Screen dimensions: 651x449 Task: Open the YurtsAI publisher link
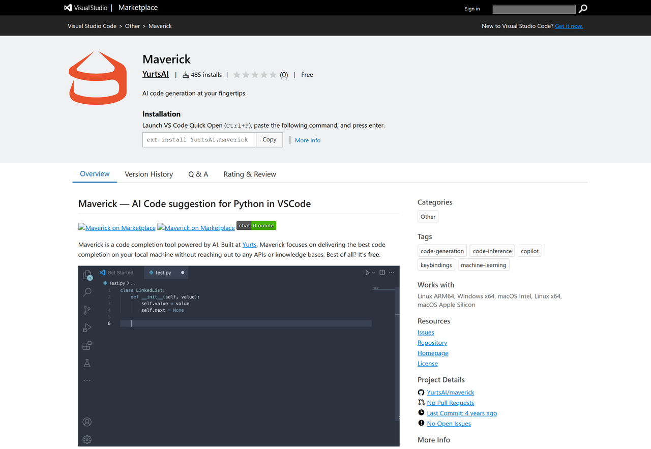tap(156, 74)
